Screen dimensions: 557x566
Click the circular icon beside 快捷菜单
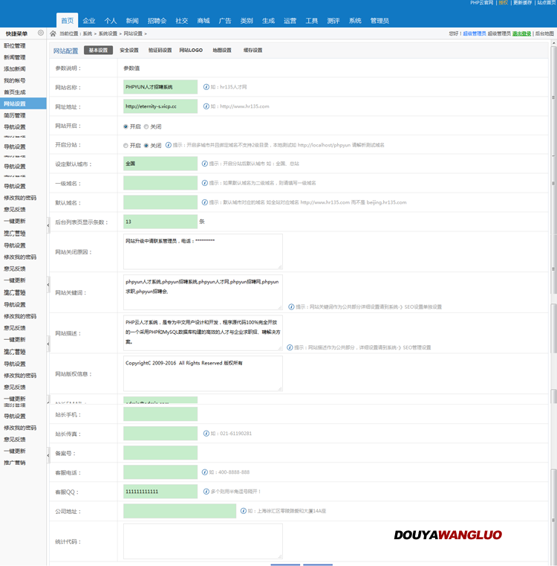click(41, 33)
